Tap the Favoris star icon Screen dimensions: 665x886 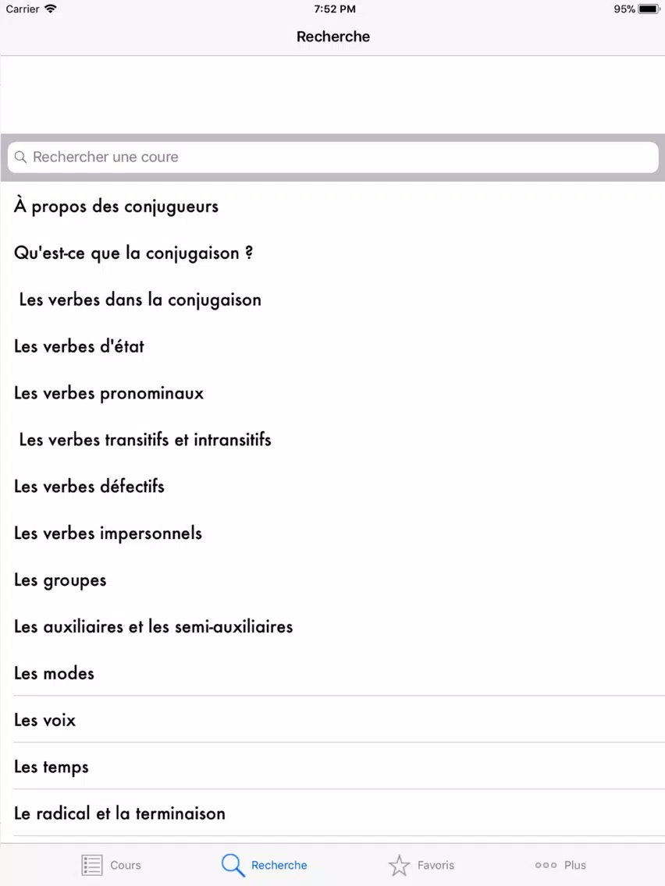coord(399,865)
